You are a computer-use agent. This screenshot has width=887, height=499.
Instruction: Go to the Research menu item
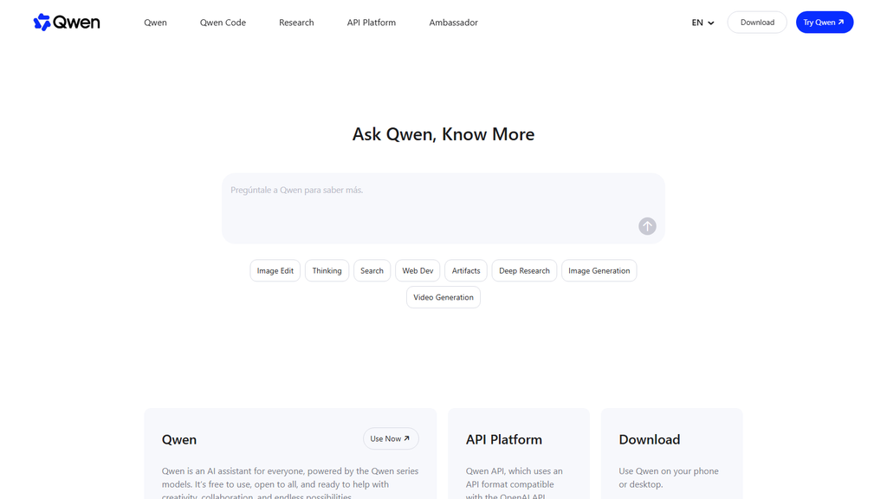coord(296,23)
